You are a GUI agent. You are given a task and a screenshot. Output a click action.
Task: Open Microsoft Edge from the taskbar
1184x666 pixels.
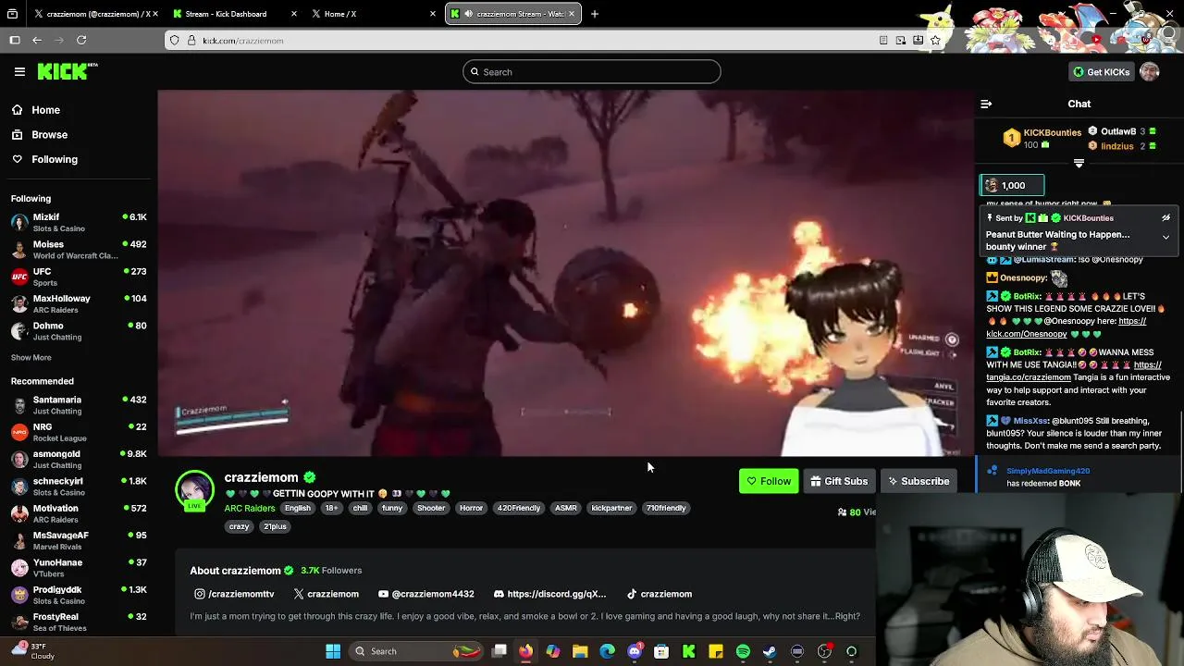(x=607, y=651)
